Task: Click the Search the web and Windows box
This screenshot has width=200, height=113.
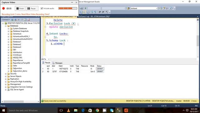Action: point(32,110)
